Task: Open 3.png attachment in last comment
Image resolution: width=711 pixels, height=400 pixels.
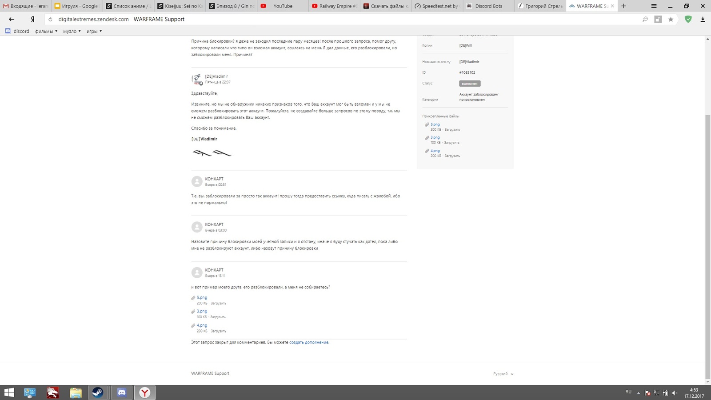Action: (x=202, y=312)
